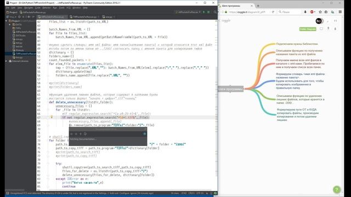Click the debug icon next to run
Screen dimensions: 351x197
pos(208,12)
